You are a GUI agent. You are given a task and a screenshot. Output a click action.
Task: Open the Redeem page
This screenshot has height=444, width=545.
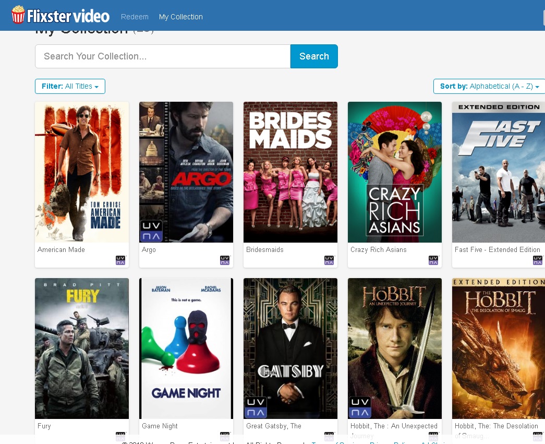(135, 17)
